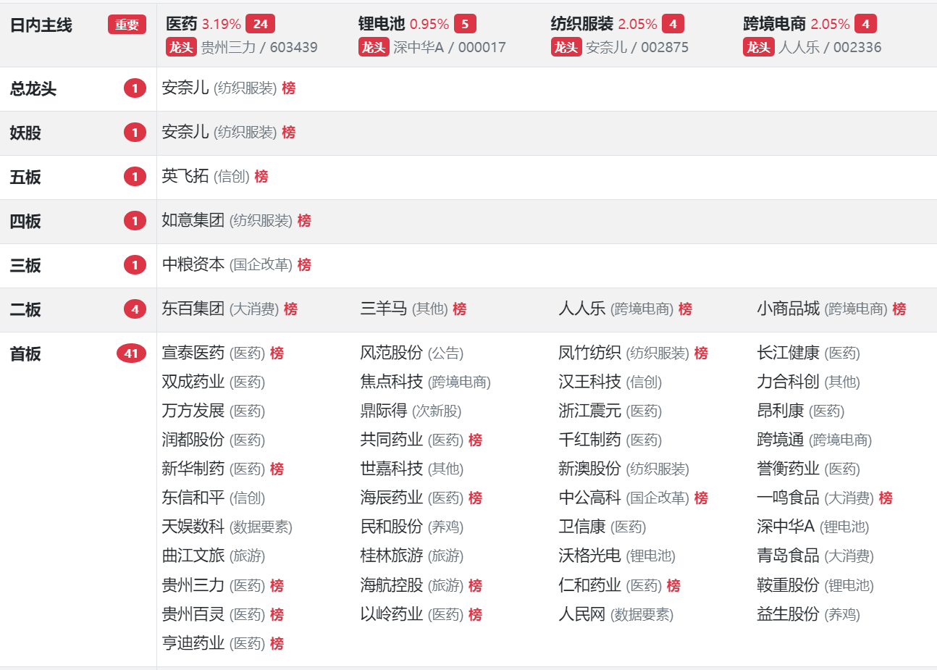Click the 龙头 badge next to 贵州三力
This screenshot has height=670, width=937.
click(x=181, y=47)
